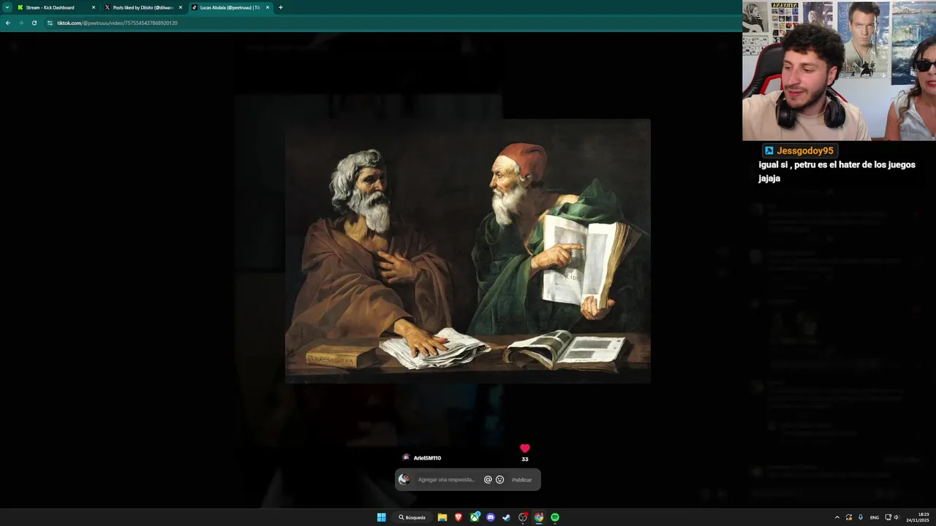Screen dimensions: 936x526
Task: Close the Kick Dashboard tab
Action: coord(94,7)
